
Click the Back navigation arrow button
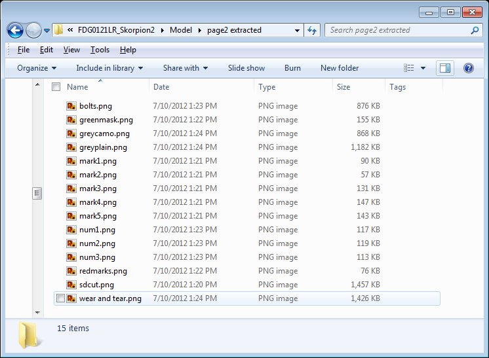16,30
